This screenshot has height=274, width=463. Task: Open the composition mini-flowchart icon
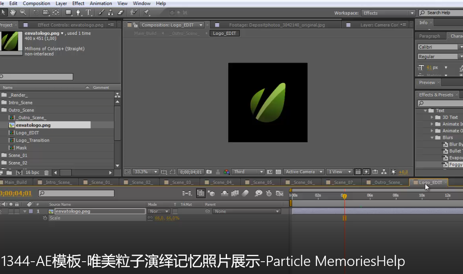click(x=187, y=193)
